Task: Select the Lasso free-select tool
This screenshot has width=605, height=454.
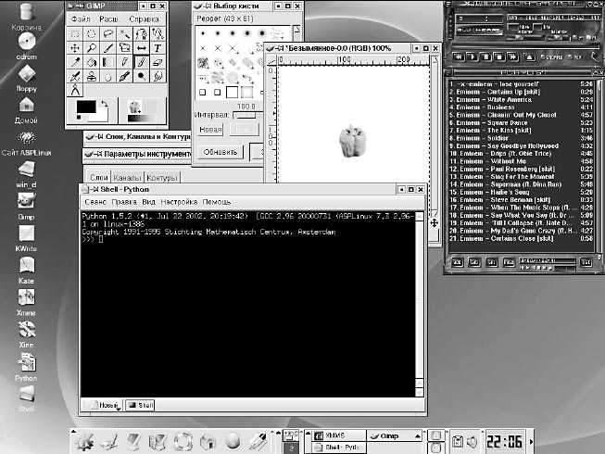Action: (108, 34)
